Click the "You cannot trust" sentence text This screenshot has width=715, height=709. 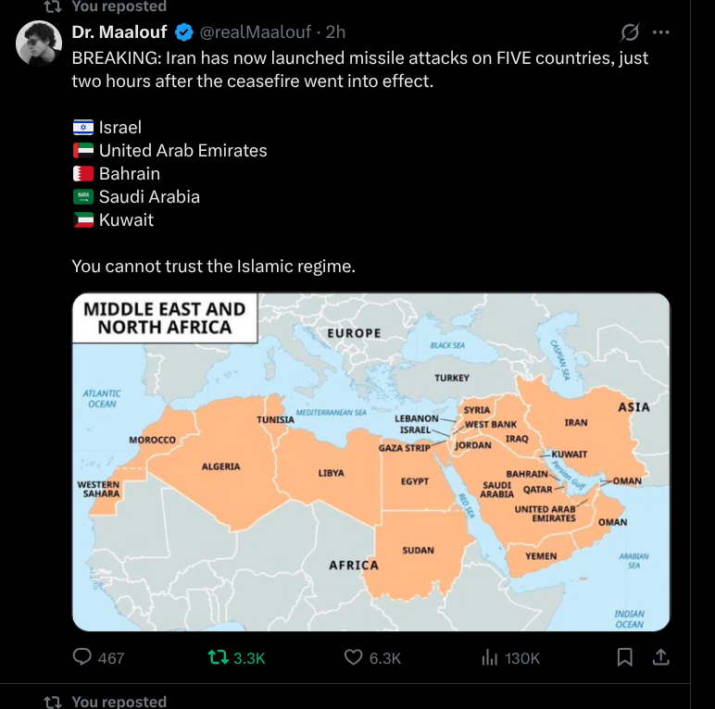pyautogui.click(x=213, y=267)
